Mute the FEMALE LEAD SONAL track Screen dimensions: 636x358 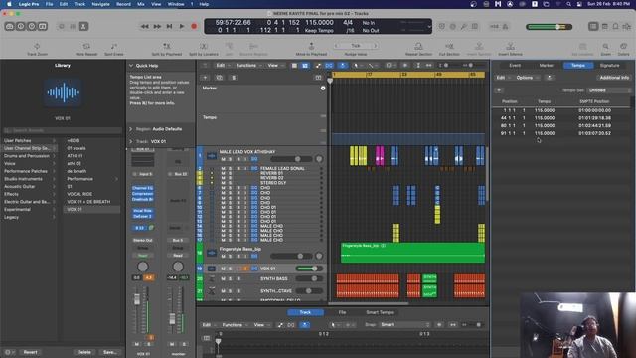coord(223,168)
